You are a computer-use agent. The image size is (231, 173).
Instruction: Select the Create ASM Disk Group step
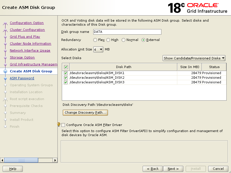coord(31,71)
